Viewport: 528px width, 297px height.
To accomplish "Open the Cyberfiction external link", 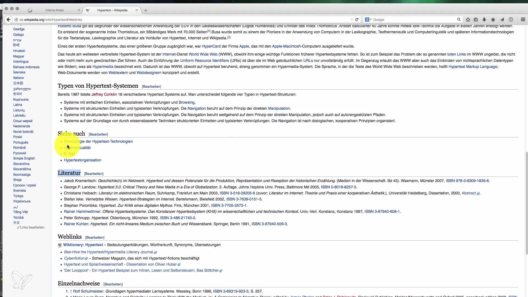I will (74, 258).
